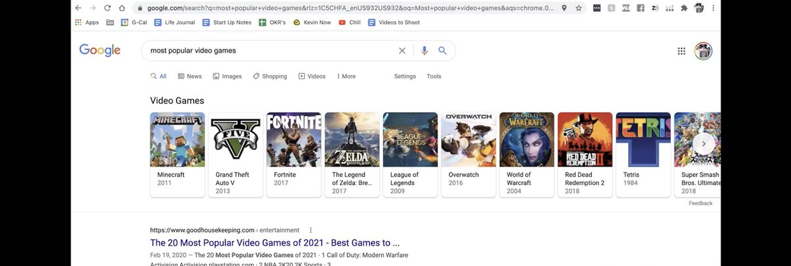Open the Overwatch game card
Screen dimensions: 791x266
pyautogui.click(x=468, y=155)
